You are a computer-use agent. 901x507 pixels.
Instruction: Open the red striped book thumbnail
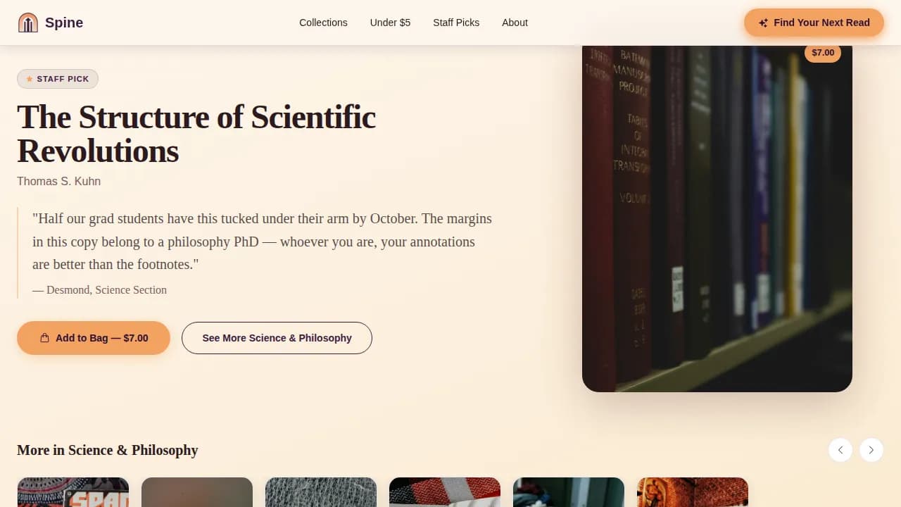(445, 492)
